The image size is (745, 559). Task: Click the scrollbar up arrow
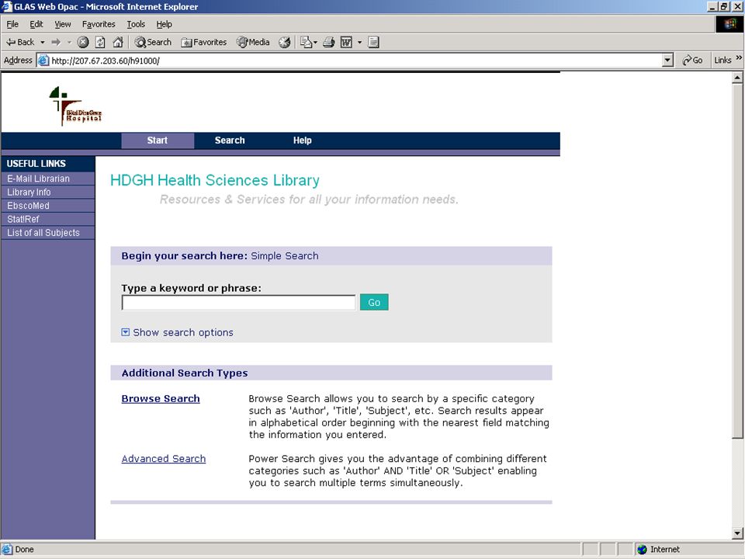click(x=737, y=78)
